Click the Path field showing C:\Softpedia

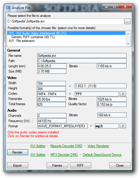(82, 61)
